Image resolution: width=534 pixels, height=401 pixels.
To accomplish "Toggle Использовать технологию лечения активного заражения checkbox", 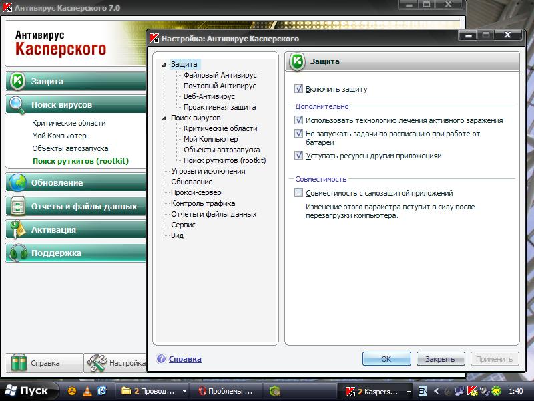I will (x=298, y=120).
